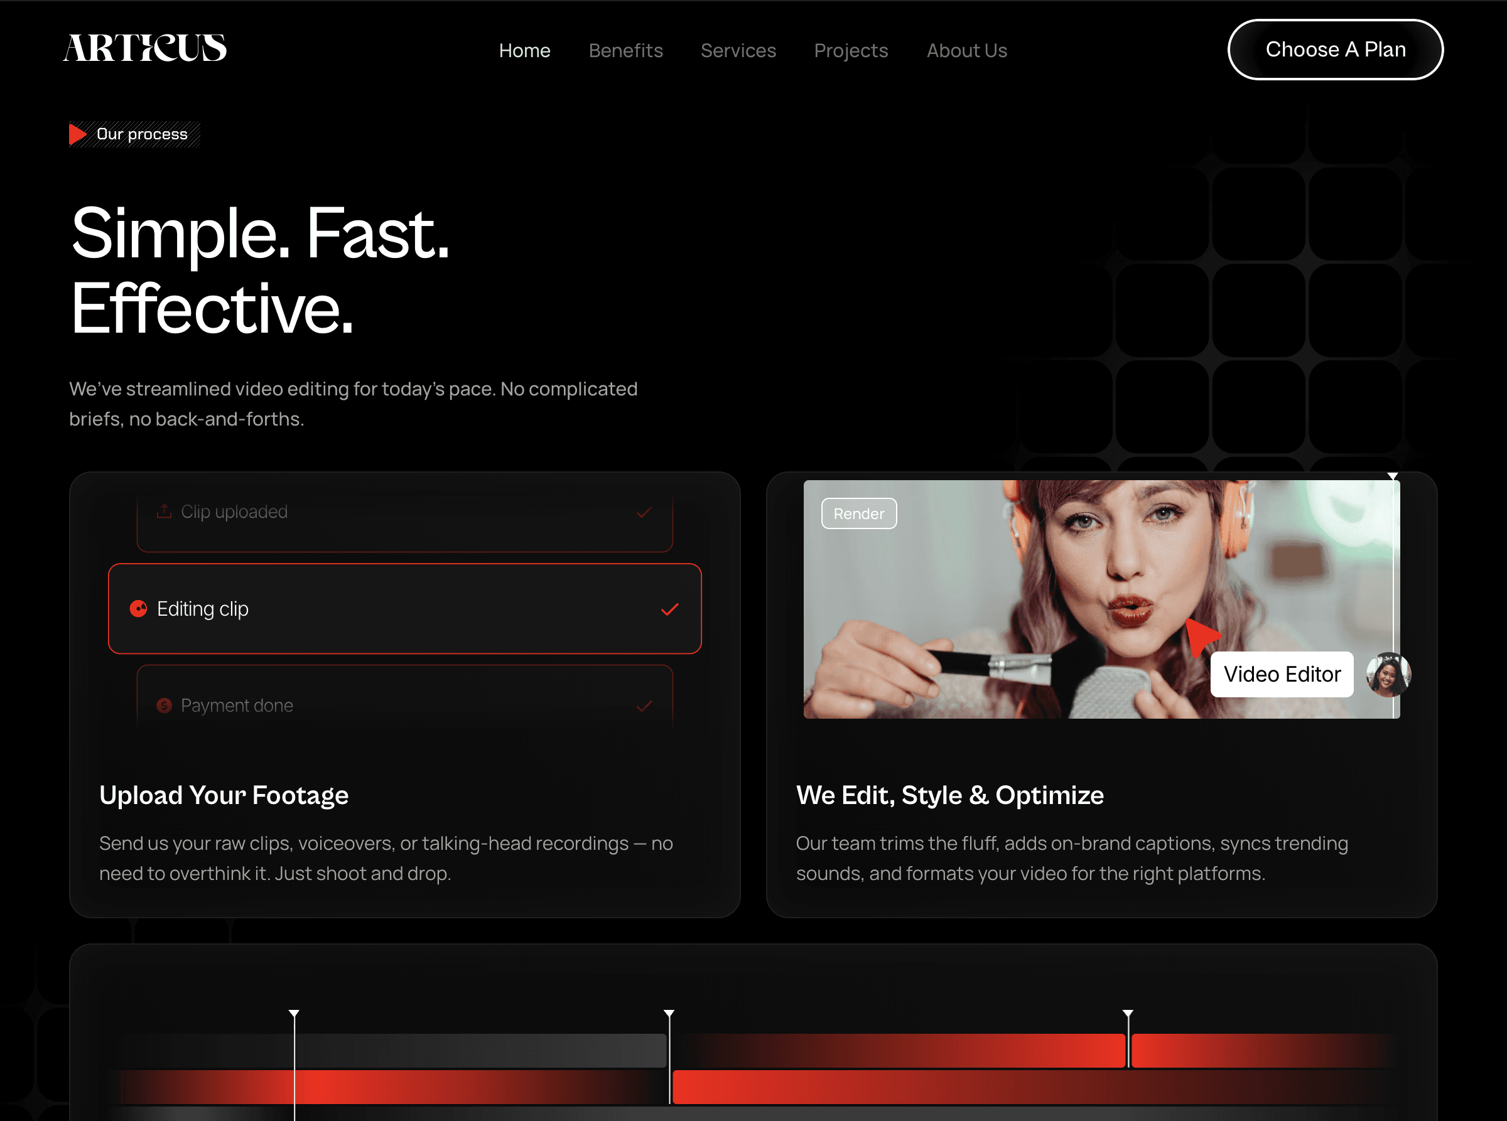Click the checkmark on Clip uploaded row
The height and width of the screenshot is (1121, 1507).
pos(644,512)
